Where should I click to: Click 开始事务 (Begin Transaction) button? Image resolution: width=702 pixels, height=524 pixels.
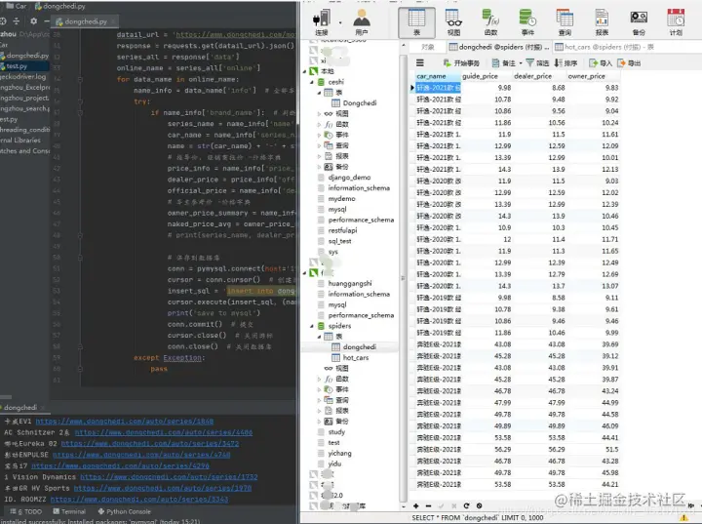[461, 63]
